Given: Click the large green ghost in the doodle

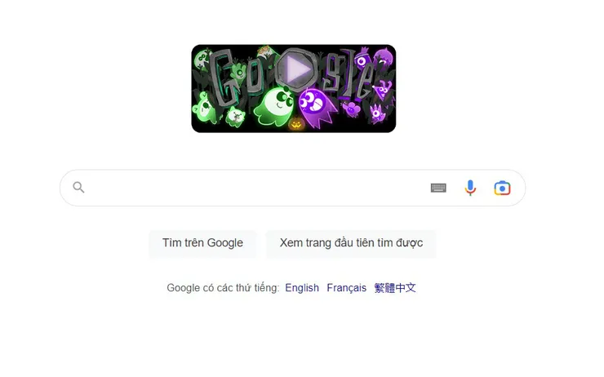Looking at the screenshot, I should point(274,106).
